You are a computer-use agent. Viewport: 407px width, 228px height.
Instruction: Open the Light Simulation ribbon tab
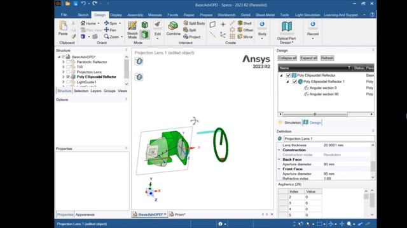pyautogui.click(x=308, y=15)
